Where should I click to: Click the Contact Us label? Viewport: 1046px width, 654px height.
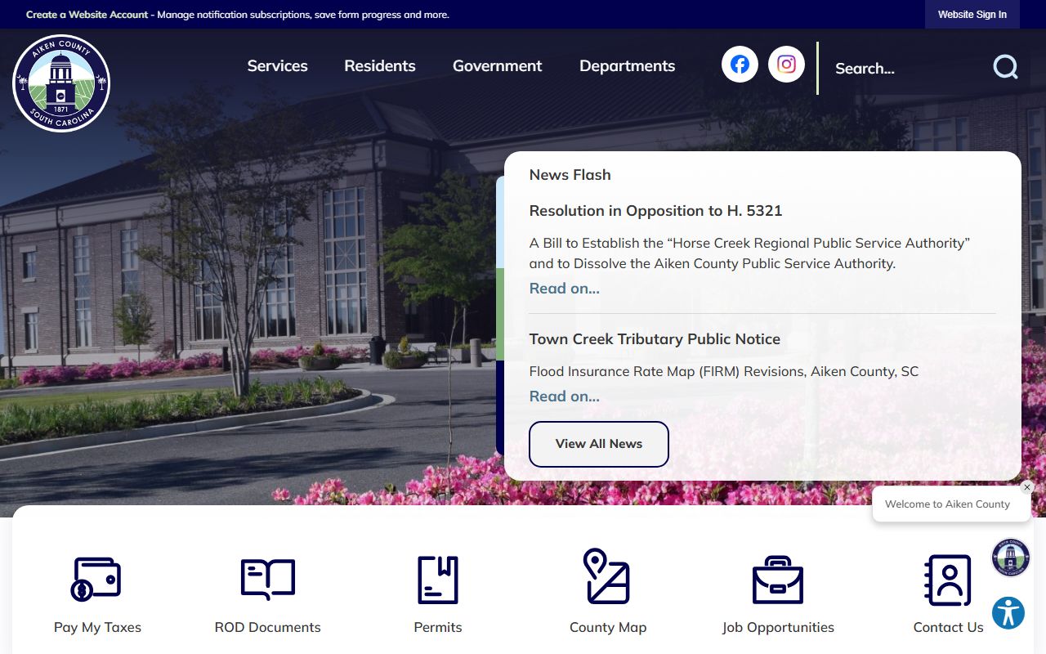[949, 628]
